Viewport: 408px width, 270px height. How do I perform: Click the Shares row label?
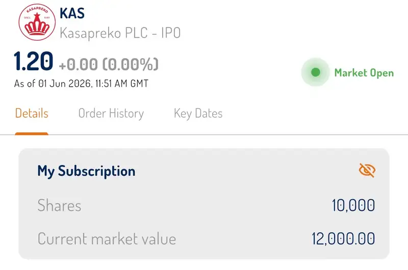[x=59, y=205]
